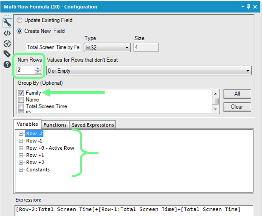Screen dimensions: 262x216
Task: Expand the Constants node
Action: pyautogui.click(x=21, y=170)
